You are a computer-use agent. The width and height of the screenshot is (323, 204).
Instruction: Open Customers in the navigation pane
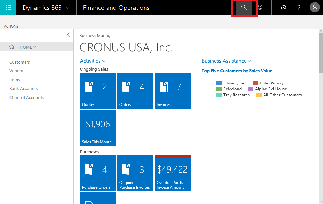point(20,62)
